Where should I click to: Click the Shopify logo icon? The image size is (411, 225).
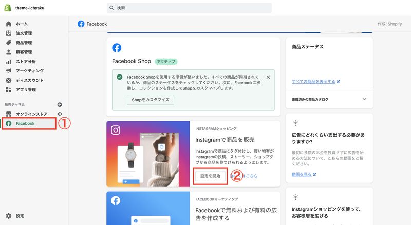8,8
